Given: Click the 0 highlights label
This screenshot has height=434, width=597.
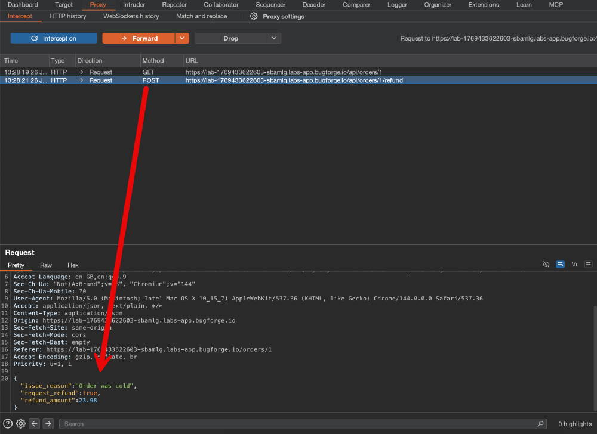Looking at the screenshot, I should point(575,424).
